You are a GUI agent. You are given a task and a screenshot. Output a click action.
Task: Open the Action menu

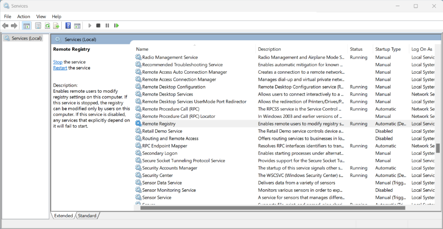pos(24,17)
